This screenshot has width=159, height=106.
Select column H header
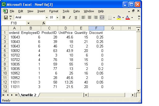[129, 28]
